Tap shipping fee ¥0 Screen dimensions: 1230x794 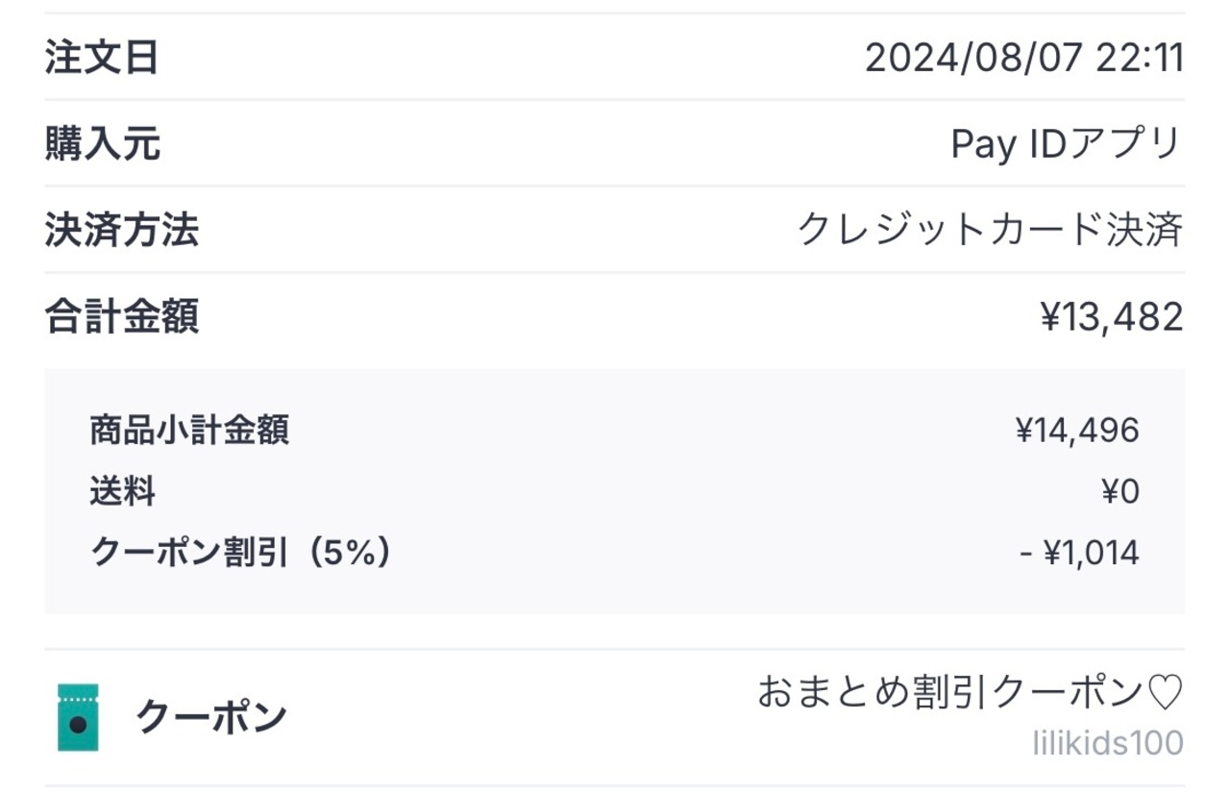click(1119, 492)
